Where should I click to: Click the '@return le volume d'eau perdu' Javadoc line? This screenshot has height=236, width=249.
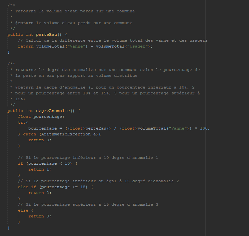click(71, 23)
